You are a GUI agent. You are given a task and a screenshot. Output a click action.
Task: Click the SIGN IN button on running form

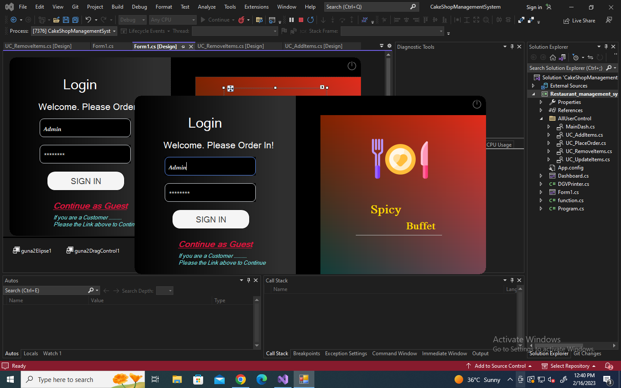click(211, 219)
